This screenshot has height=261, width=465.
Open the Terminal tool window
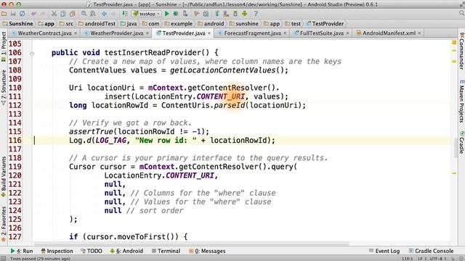tap(166, 251)
